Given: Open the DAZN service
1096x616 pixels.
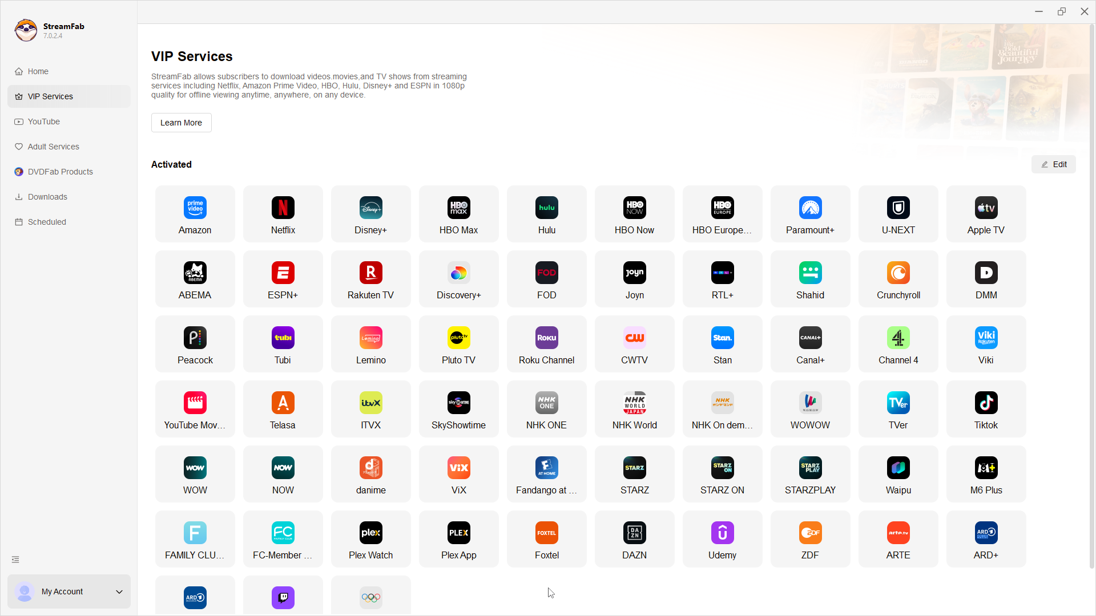Looking at the screenshot, I should click(635, 539).
